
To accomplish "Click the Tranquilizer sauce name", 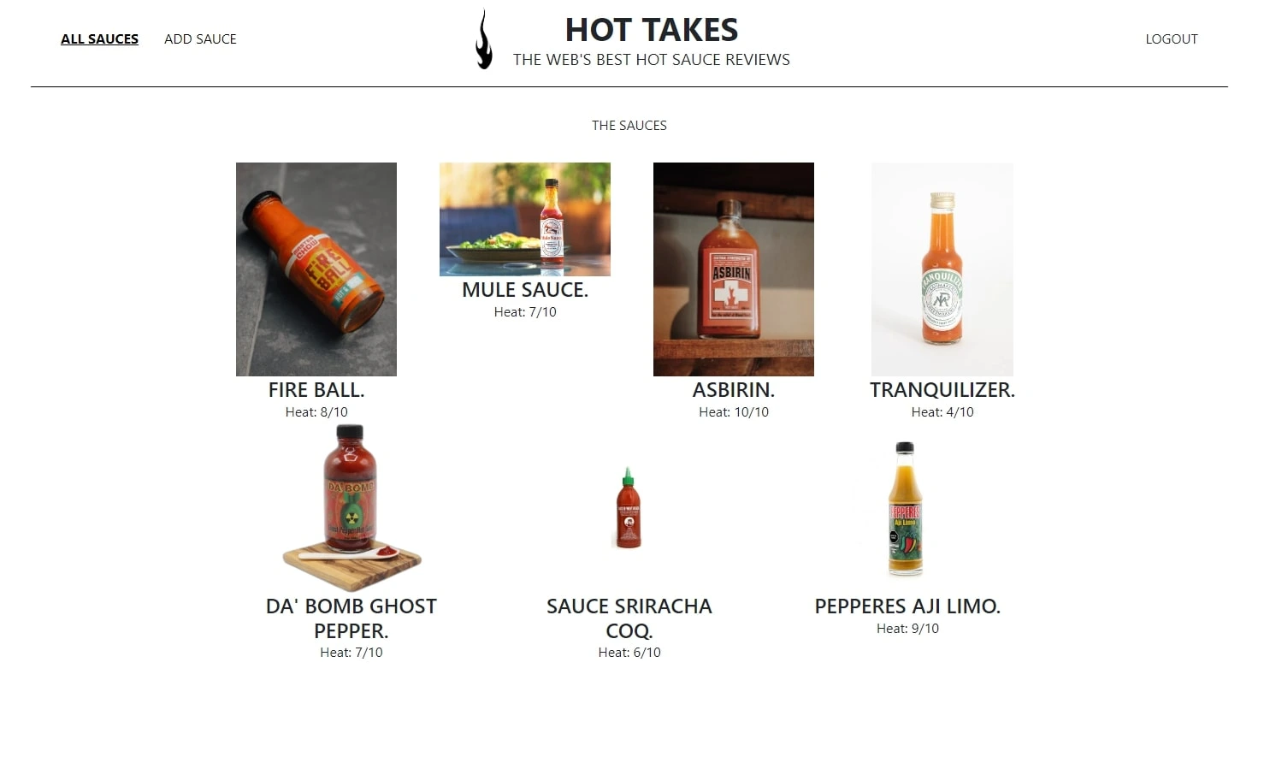I will pyautogui.click(x=942, y=390).
